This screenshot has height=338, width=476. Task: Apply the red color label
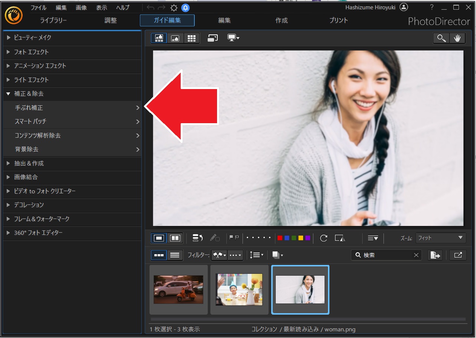click(x=280, y=238)
